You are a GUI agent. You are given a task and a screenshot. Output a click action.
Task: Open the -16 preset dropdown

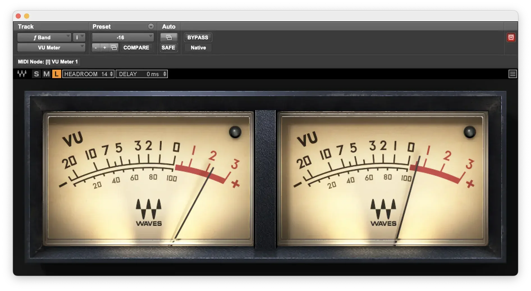pyautogui.click(x=123, y=37)
